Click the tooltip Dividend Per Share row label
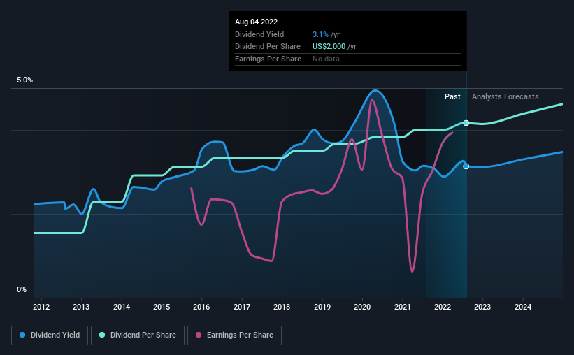The image size is (574, 355). coord(268,47)
